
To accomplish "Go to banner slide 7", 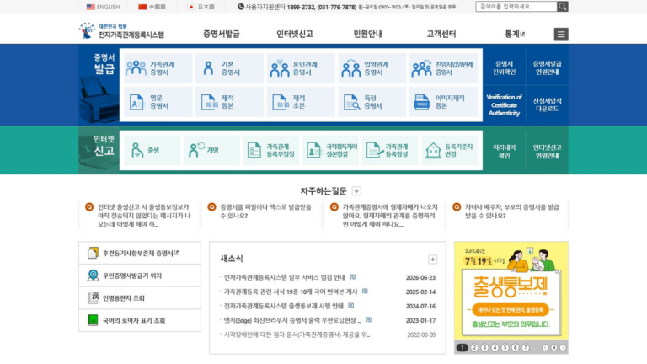I will (526, 347).
